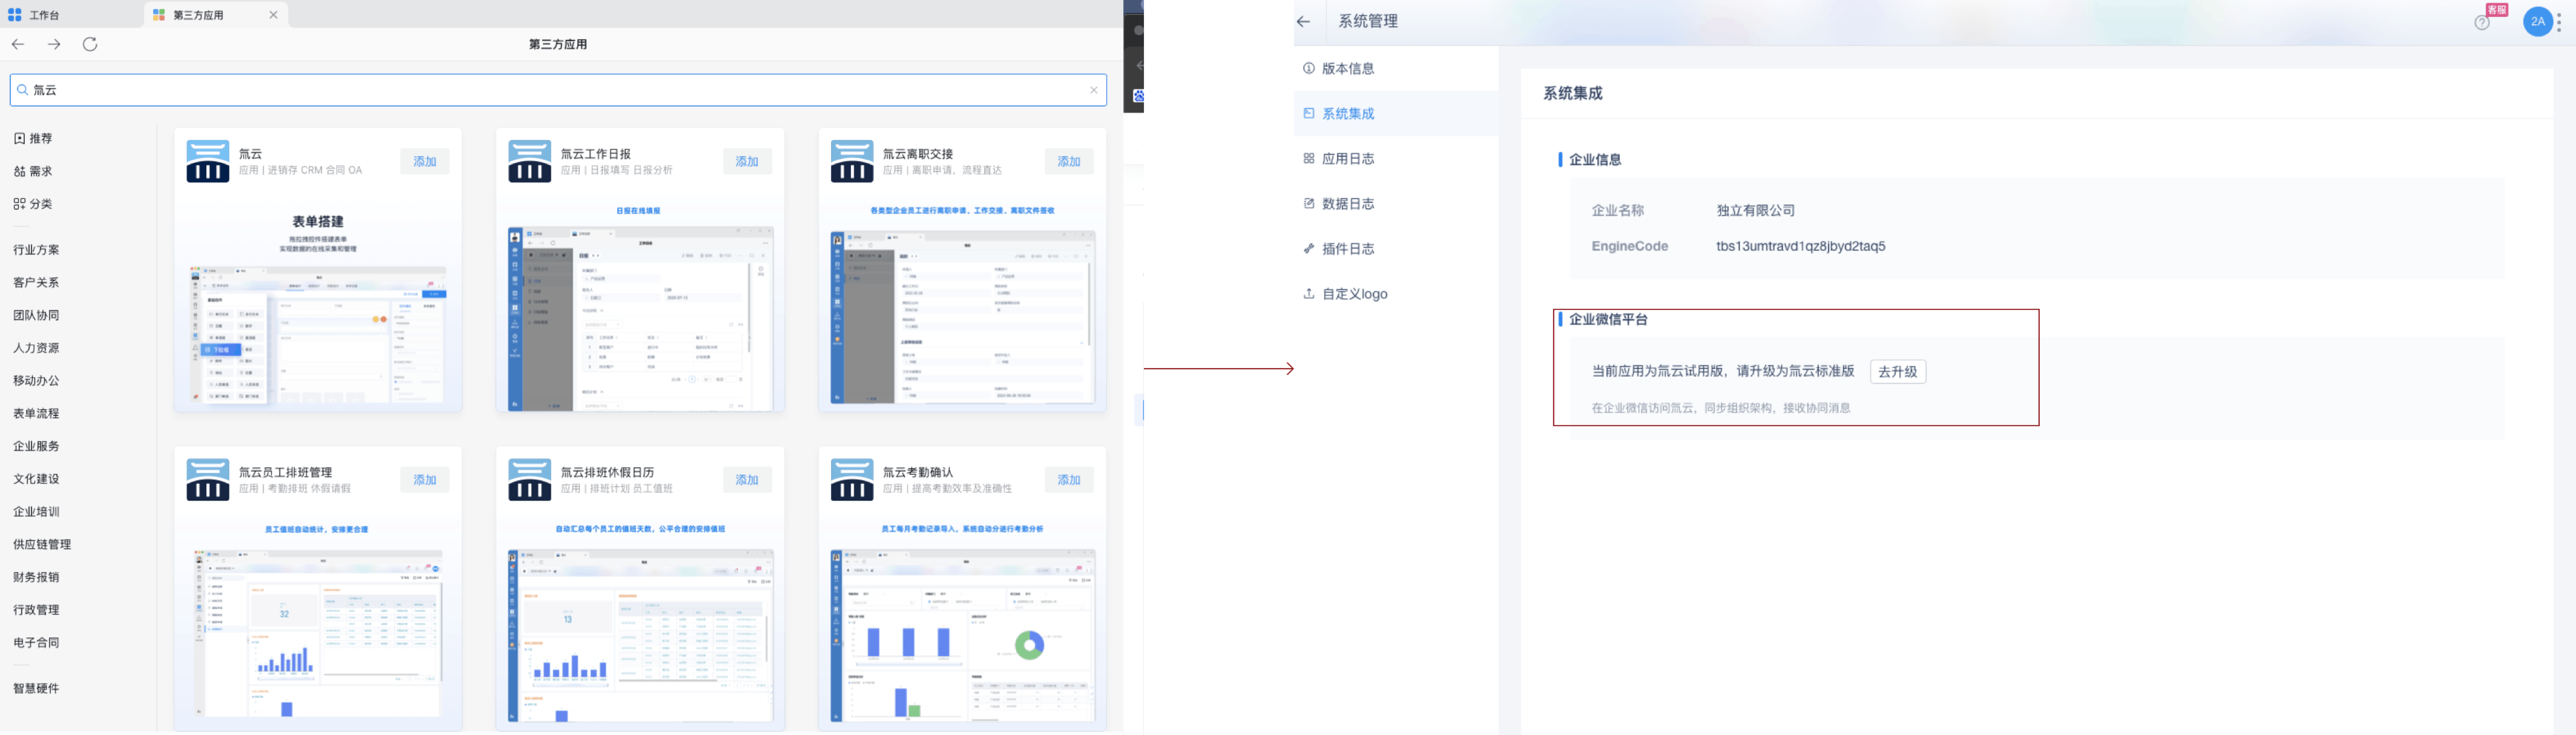Clear the search box with the X
The image size is (2576, 735).
point(1093,90)
